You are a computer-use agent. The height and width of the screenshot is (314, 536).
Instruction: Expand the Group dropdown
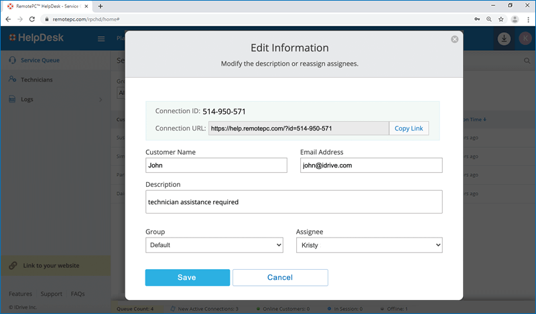point(214,246)
